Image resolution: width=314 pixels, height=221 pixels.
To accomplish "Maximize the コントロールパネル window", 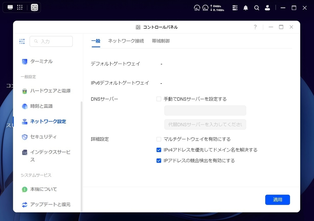I will click(281, 27).
